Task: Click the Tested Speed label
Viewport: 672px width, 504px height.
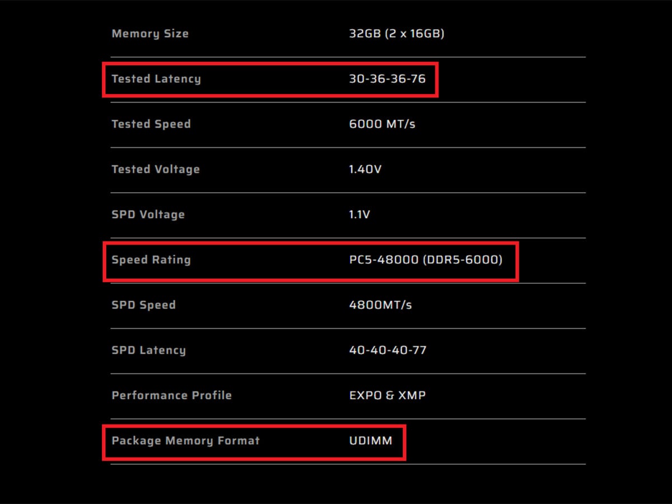Action: (151, 124)
